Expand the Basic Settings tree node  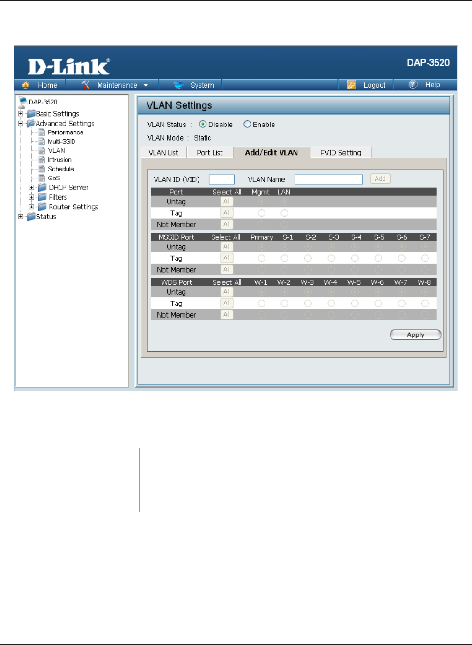21,113
